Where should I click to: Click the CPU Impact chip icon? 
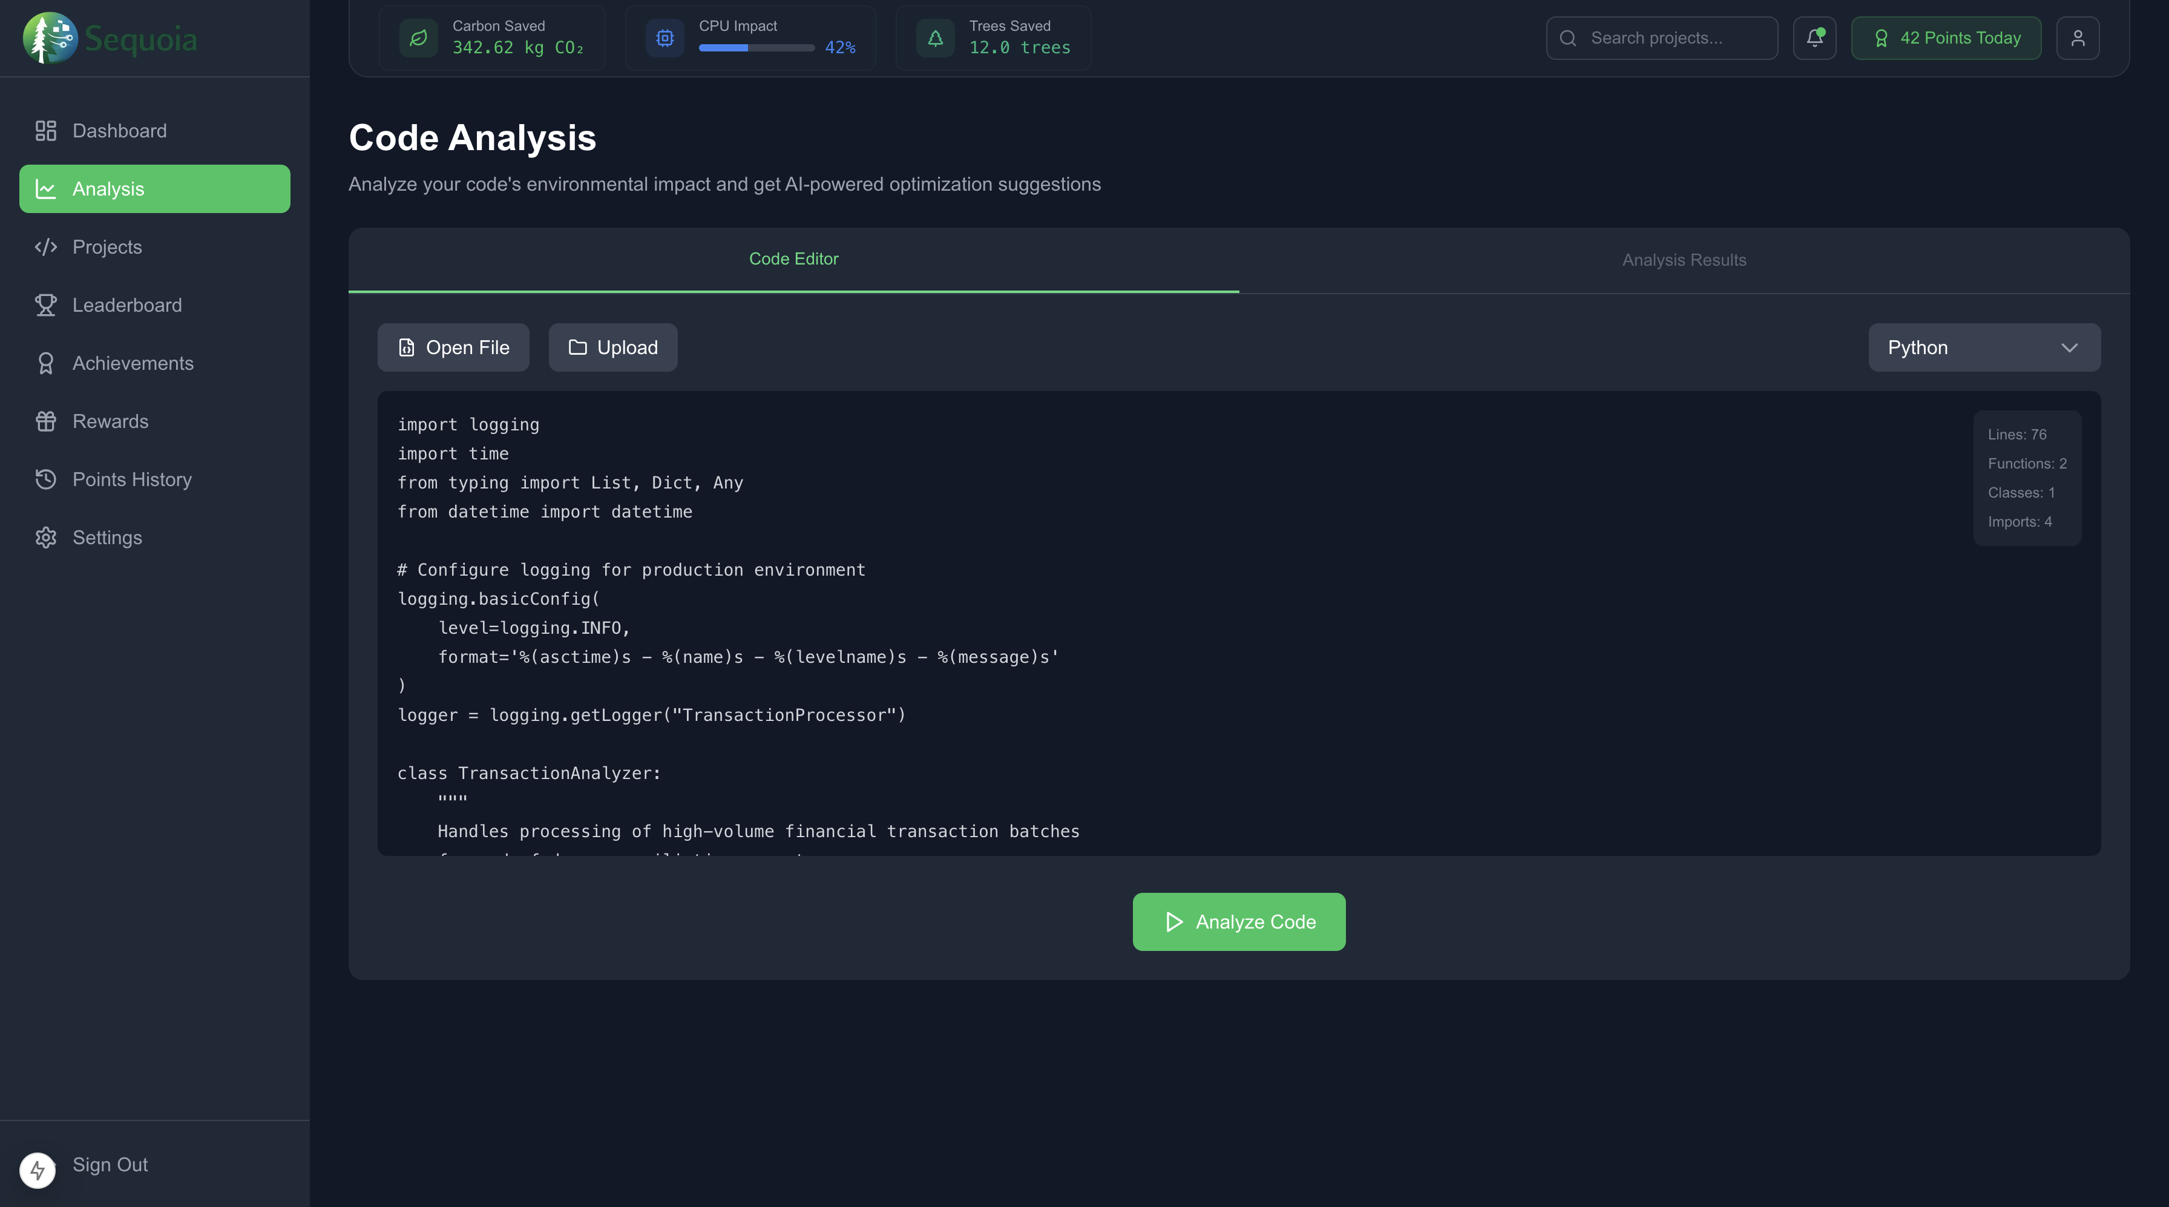[x=664, y=38]
